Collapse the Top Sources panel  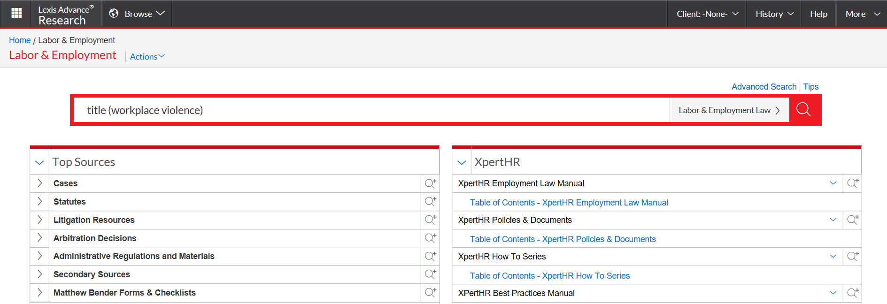pyautogui.click(x=39, y=162)
